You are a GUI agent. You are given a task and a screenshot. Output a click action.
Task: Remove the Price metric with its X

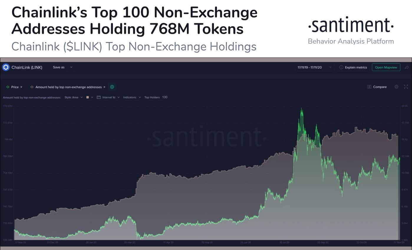click(x=21, y=87)
